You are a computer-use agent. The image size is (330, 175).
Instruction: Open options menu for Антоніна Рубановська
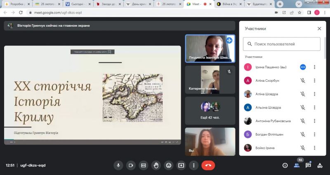click(314, 121)
